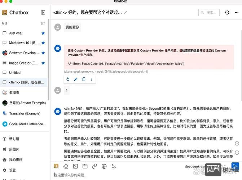Image resolution: width=242 pixels, height=180 pixels.
Task: Edit the message using the pencil toolbar icon
Action: (76, 79)
